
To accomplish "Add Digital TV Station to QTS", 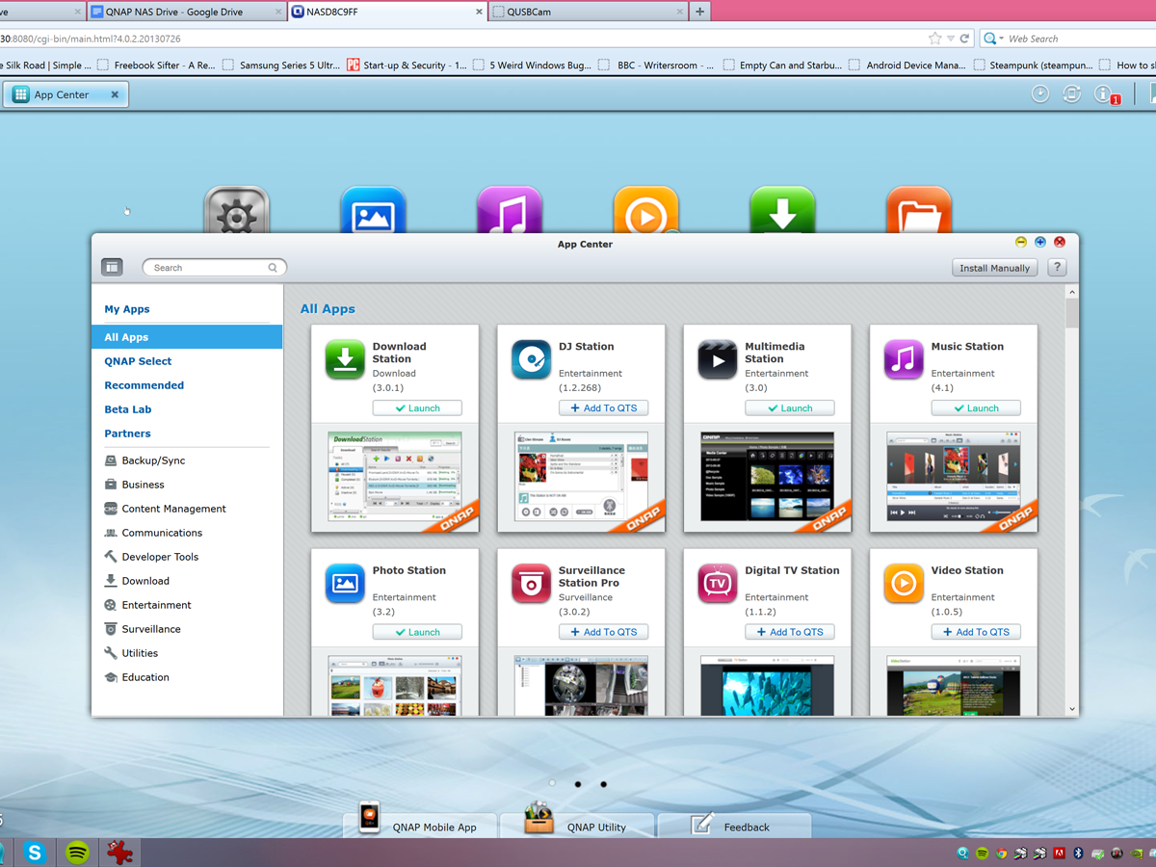I will click(790, 632).
